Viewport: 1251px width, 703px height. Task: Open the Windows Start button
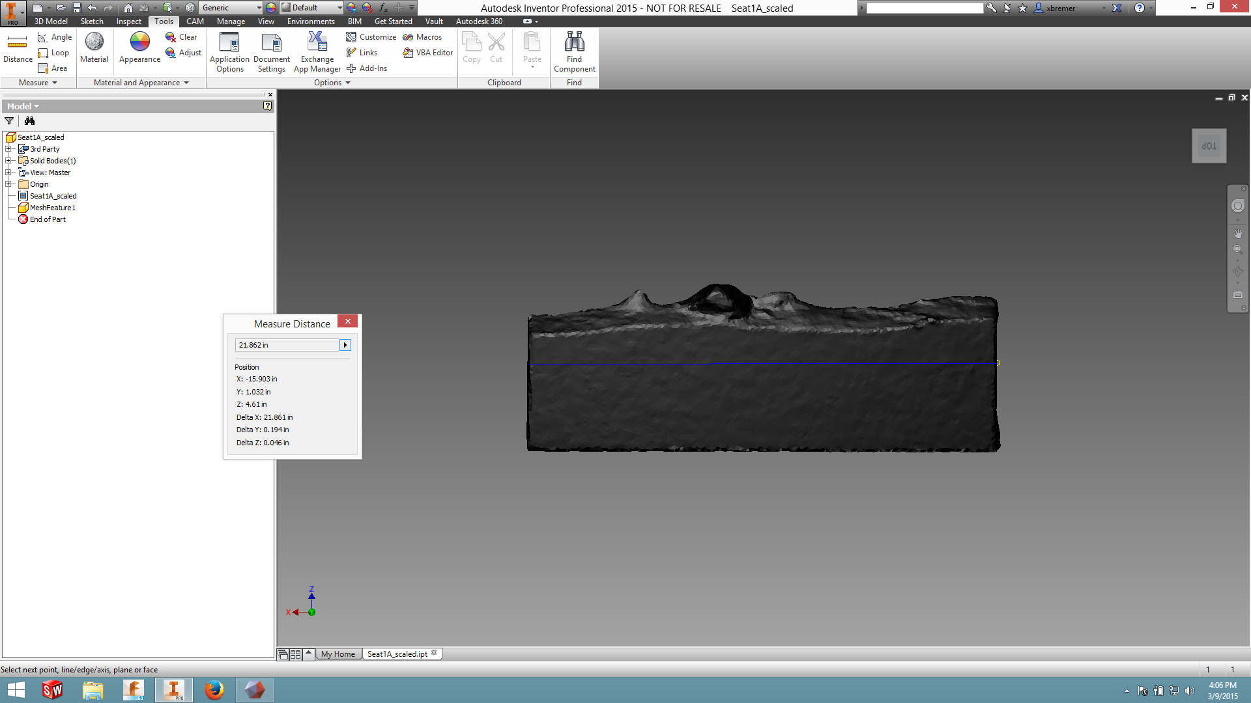[16, 690]
